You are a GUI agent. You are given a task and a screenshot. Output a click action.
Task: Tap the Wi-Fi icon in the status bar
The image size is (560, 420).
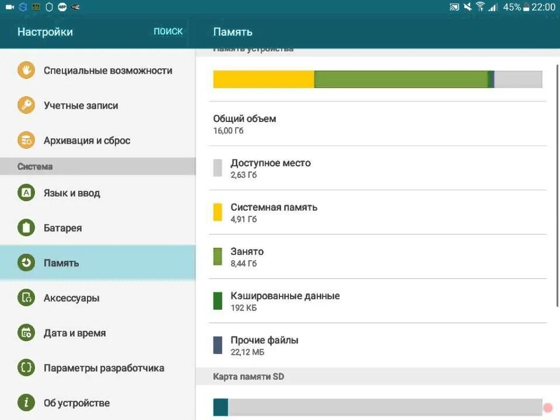point(480,6)
